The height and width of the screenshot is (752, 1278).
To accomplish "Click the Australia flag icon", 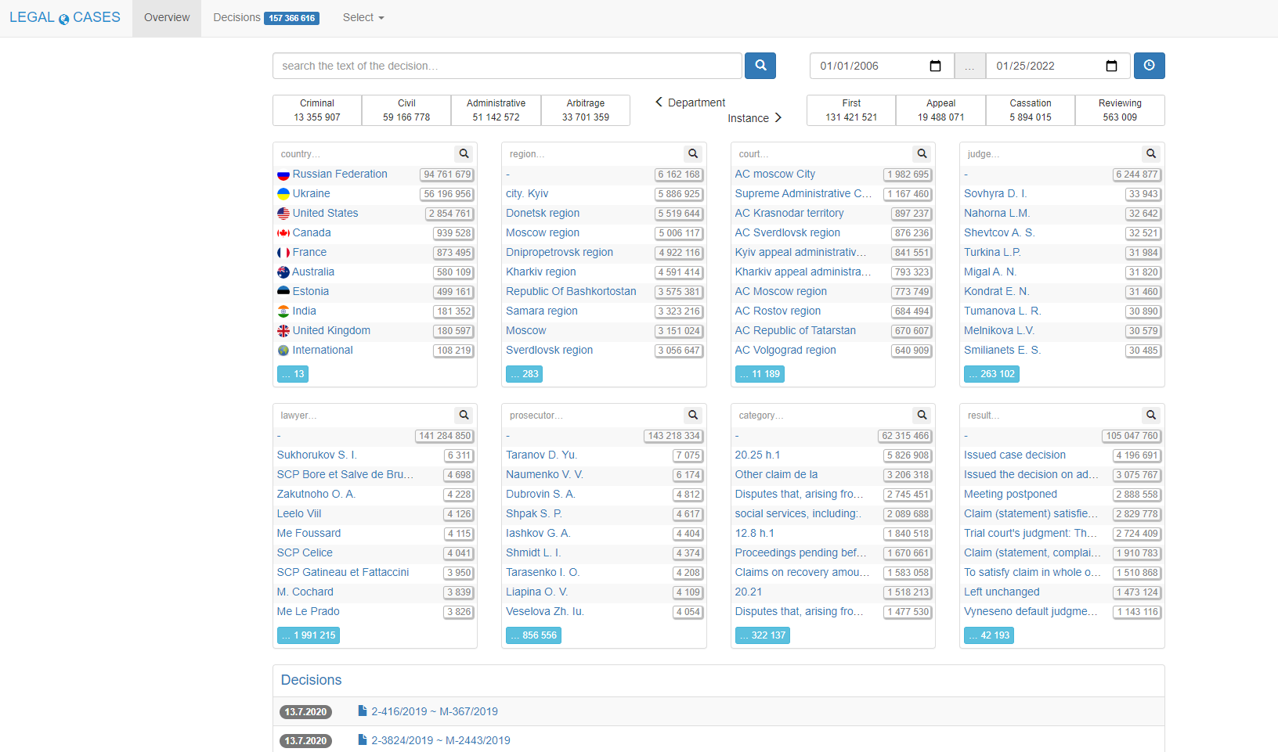I will [283, 272].
